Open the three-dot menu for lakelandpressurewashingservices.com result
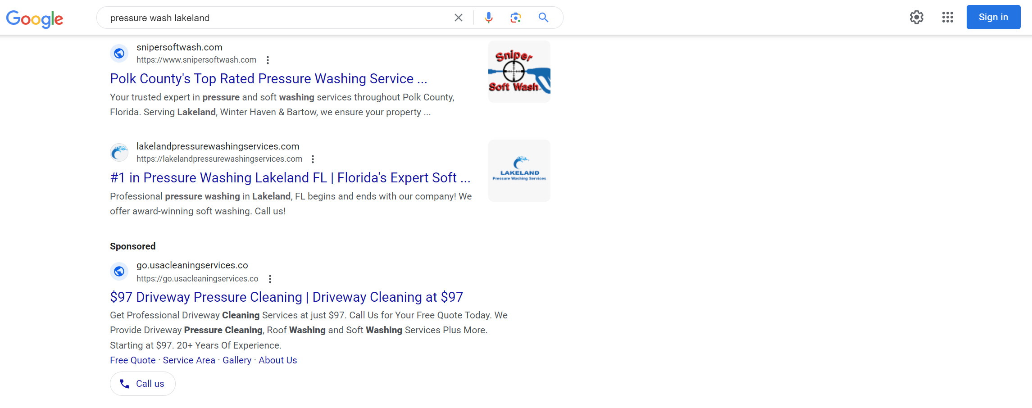 point(313,159)
